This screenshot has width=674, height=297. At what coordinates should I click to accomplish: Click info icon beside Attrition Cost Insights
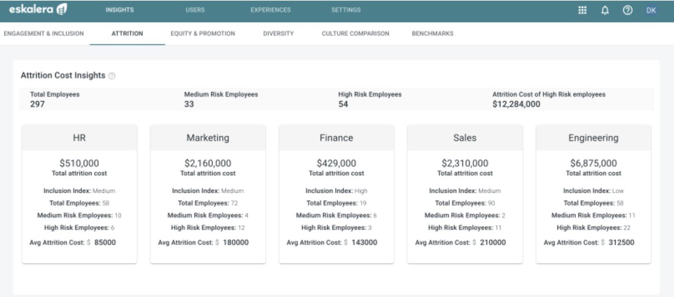[112, 76]
